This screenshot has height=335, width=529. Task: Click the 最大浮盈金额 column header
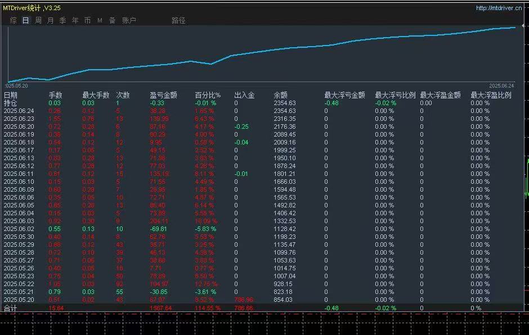pyautogui.click(x=440, y=95)
